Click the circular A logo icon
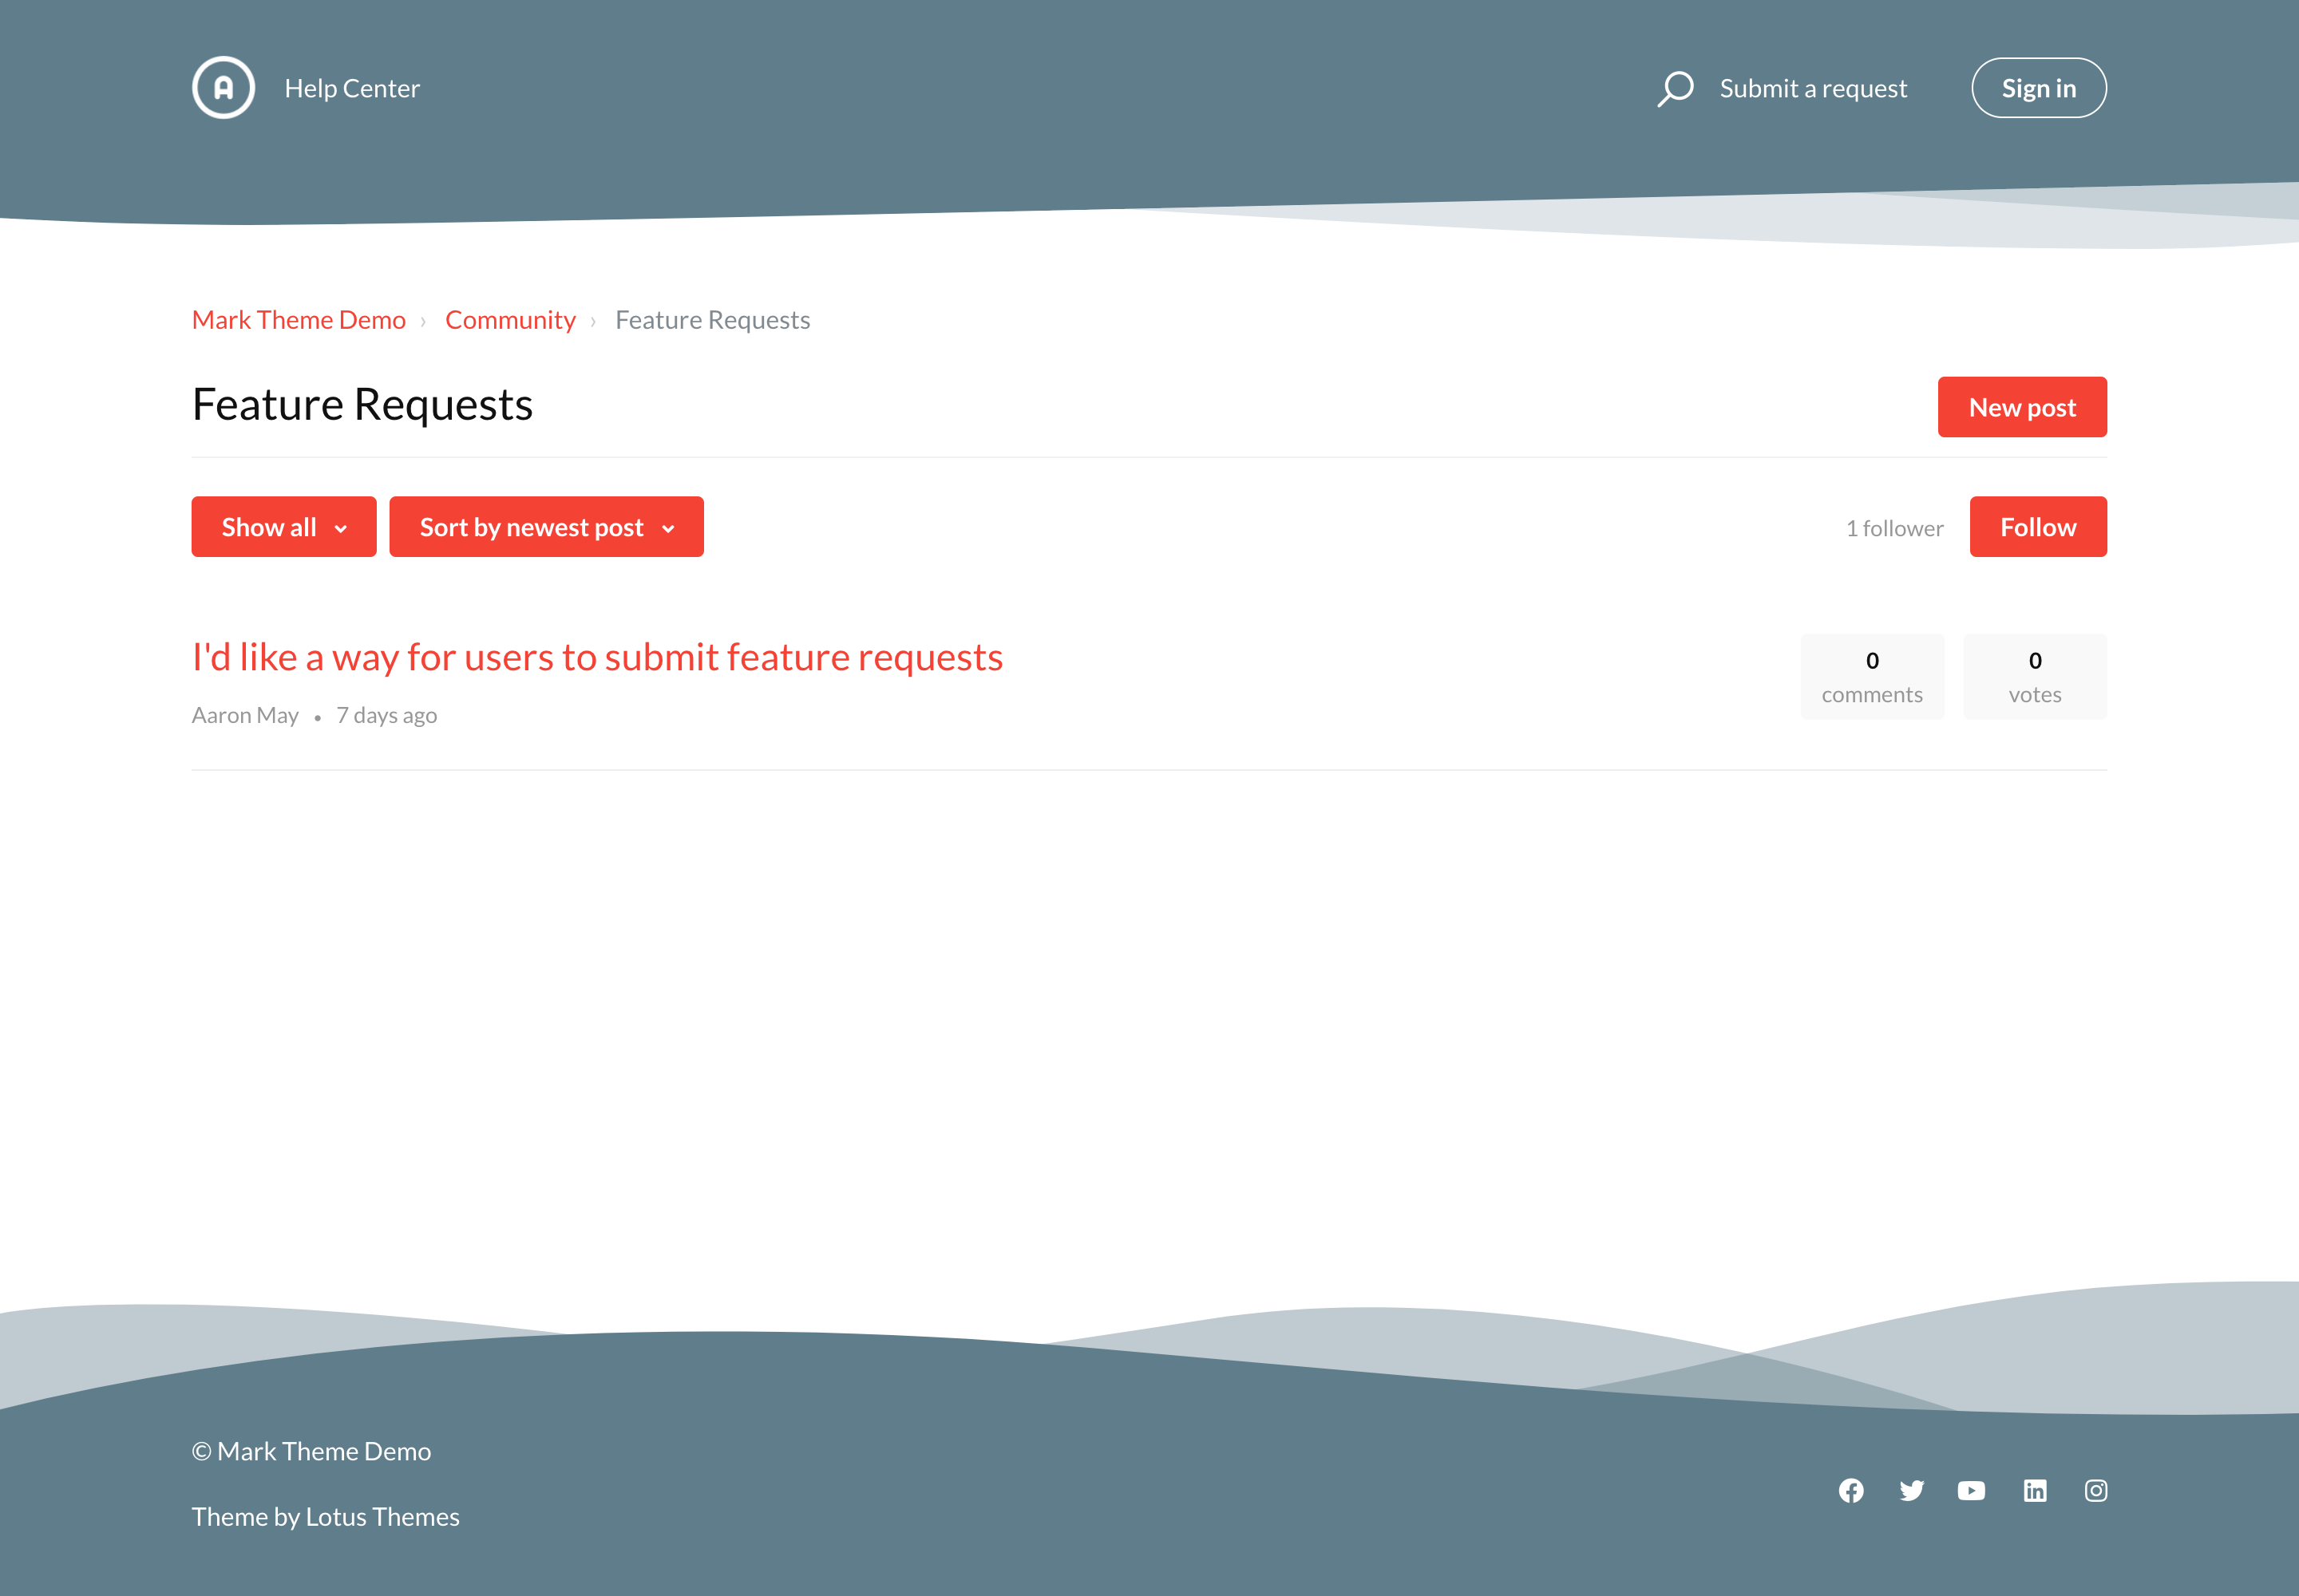Viewport: 2299px width, 1596px height. [x=223, y=88]
